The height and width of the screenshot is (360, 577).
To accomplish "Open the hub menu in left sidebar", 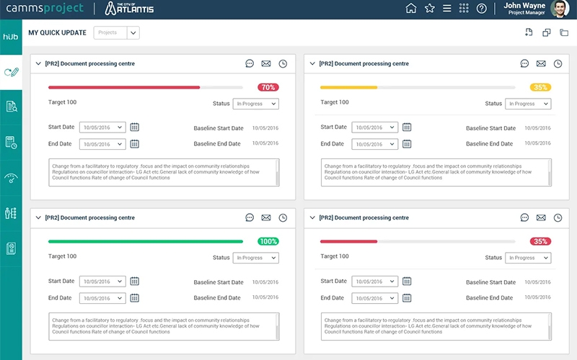I will pyautogui.click(x=11, y=37).
